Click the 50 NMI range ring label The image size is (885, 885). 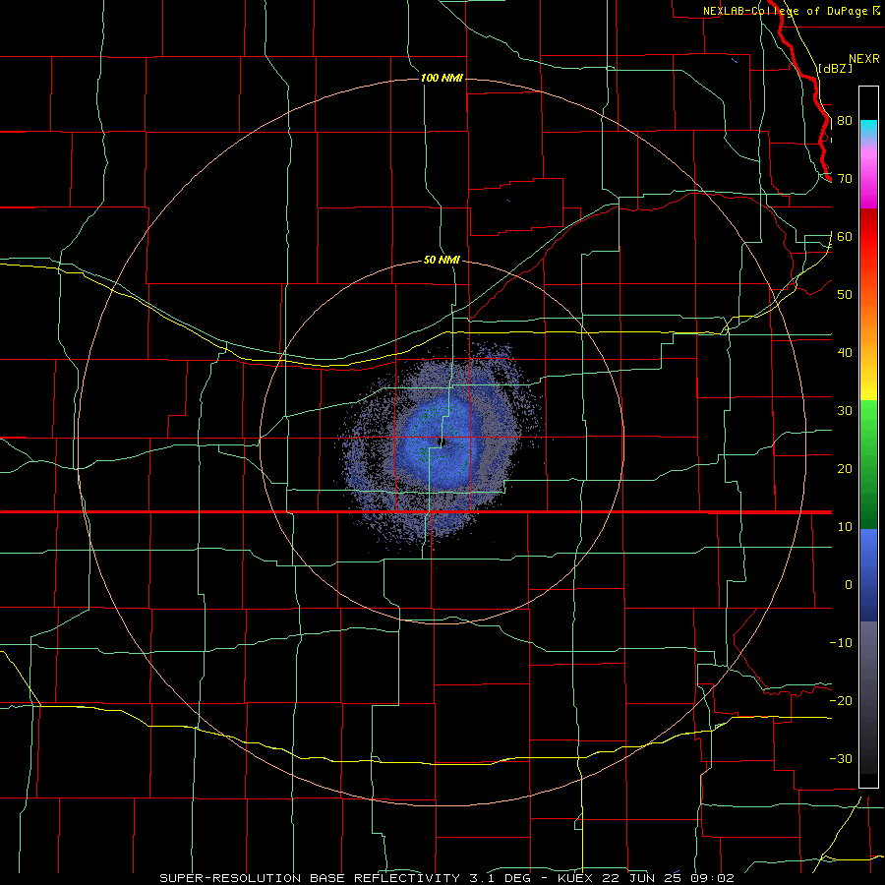pyautogui.click(x=442, y=260)
